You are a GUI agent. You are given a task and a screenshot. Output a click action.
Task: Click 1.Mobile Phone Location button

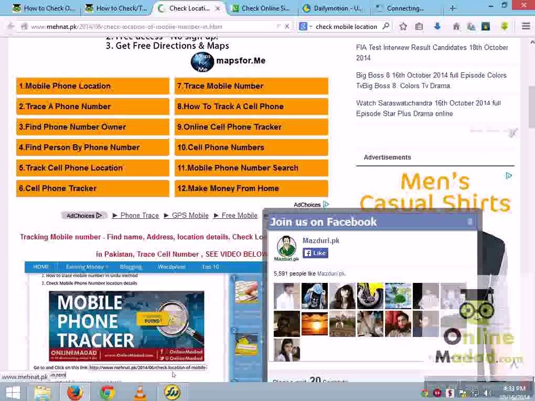click(x=93, y=86)
